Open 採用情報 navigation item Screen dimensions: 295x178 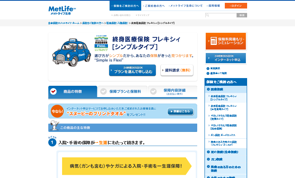(x=213, y=6)
